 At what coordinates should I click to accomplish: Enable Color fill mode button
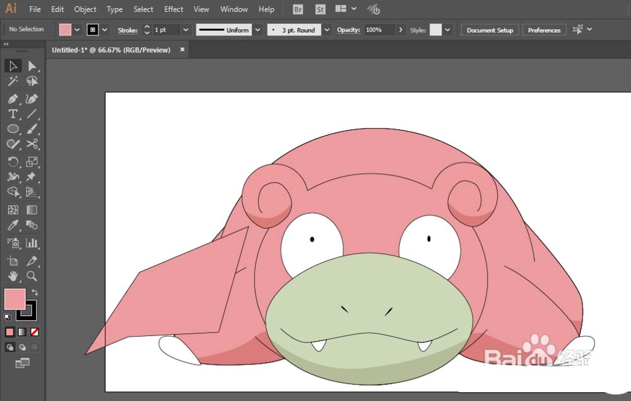coord(9,332)
